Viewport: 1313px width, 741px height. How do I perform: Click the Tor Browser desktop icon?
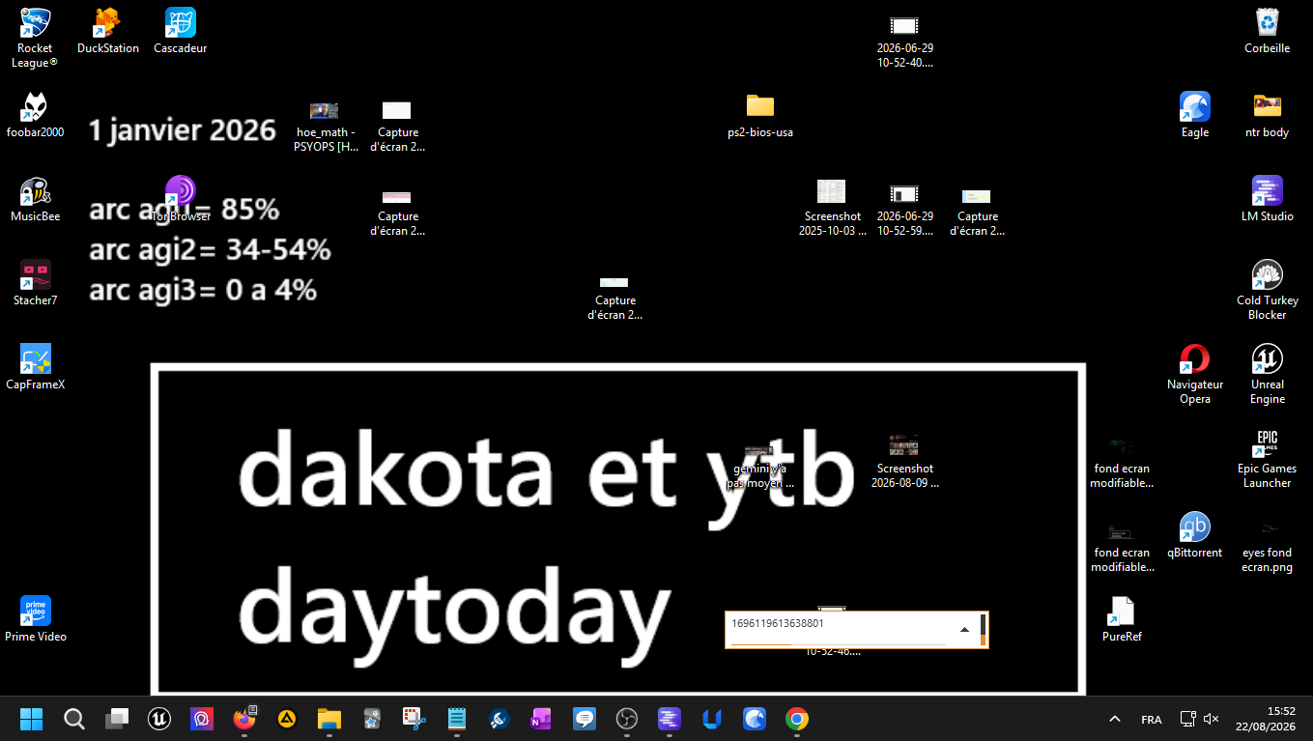pyautogui.click(x=180, y=200)
